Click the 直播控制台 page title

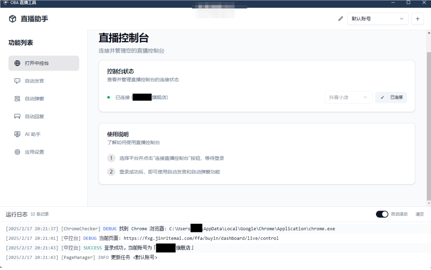point(123,38)
